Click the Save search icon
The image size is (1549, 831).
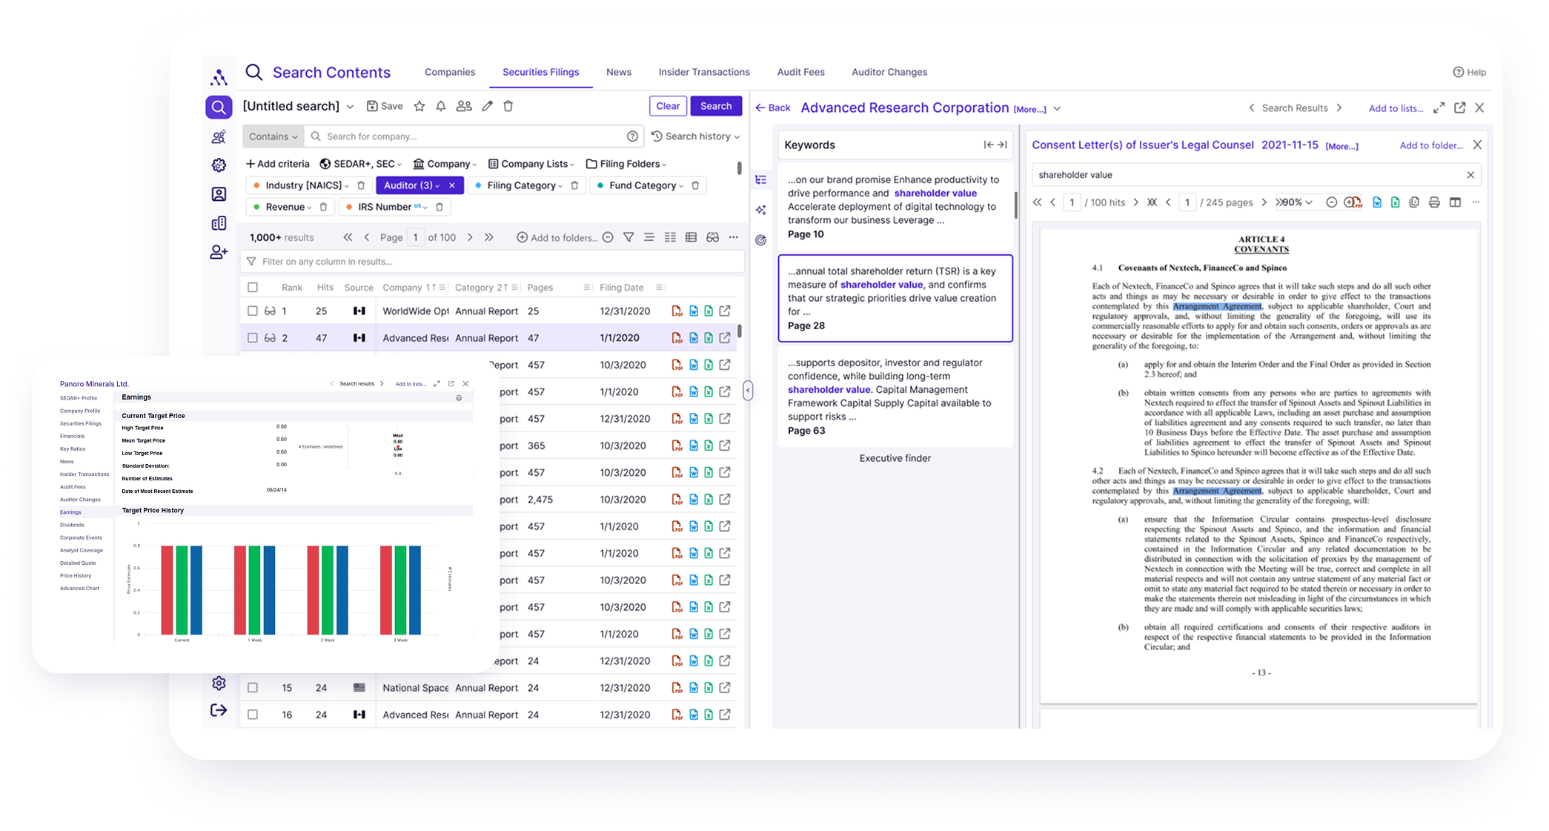point(372,106)
